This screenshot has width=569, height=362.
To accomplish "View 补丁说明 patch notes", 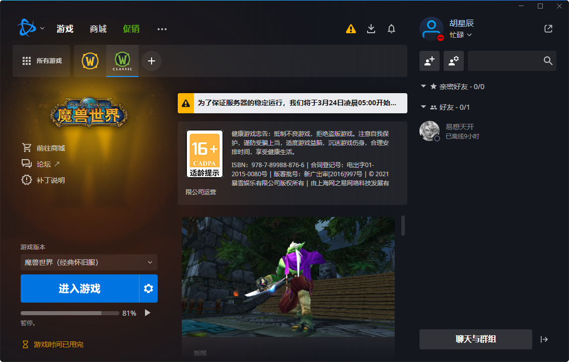I will point(51,180).
